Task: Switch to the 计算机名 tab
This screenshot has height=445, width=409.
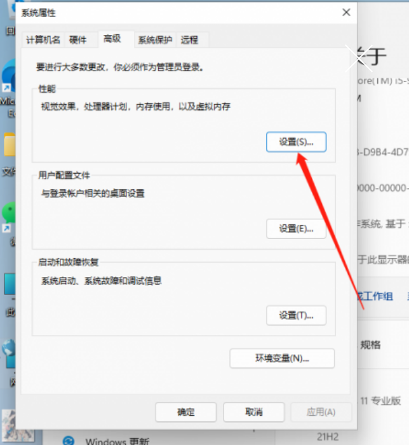Action: (43, 39)
